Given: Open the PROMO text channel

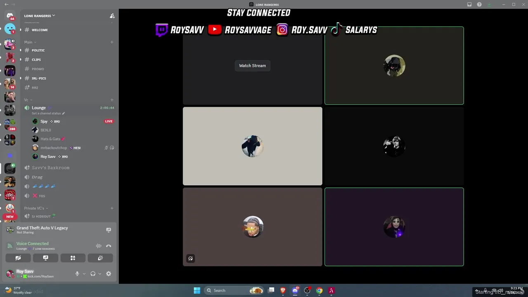Looking at the screenshot, I should click(x=69, y=69).
